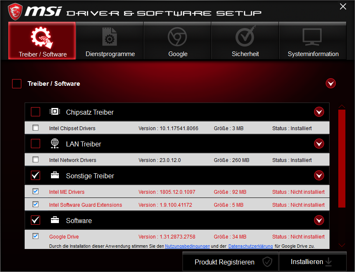The width and height of the screenshot is (355, 272).
Task: Click the toolbox icon beside Sonstige Treiber
Action: [x=55, y=175]
